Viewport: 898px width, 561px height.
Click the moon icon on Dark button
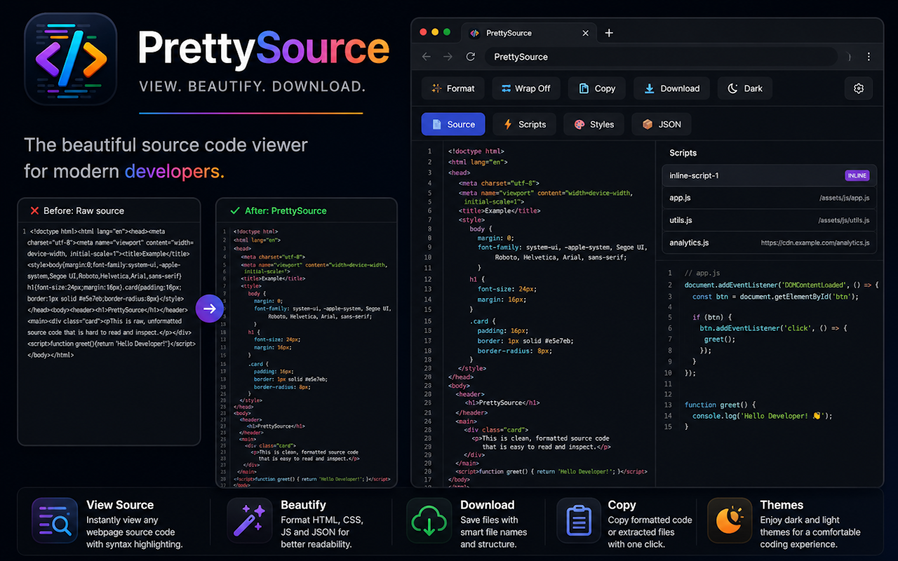coord(733,88)
